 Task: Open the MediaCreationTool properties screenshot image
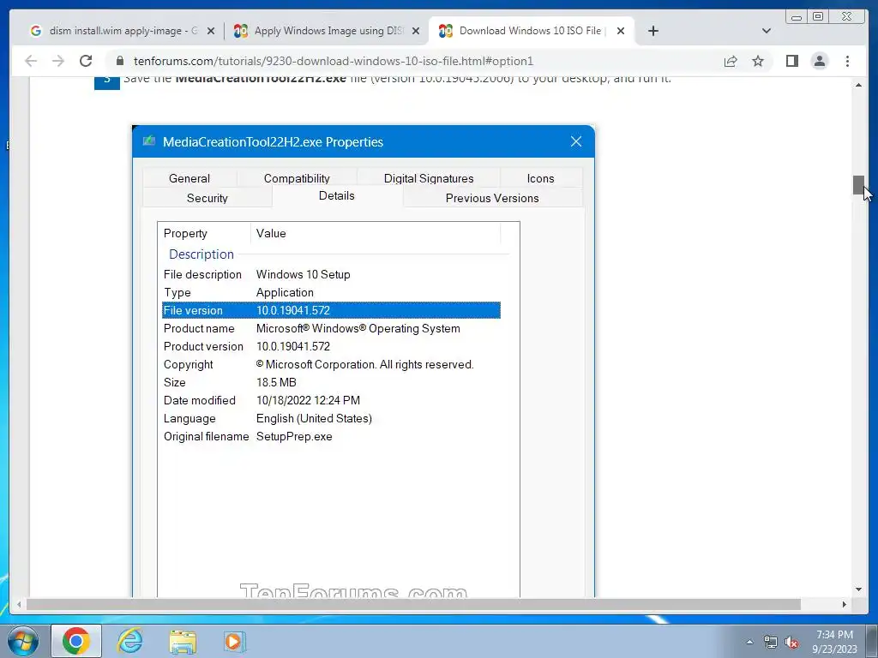[364, 362]
